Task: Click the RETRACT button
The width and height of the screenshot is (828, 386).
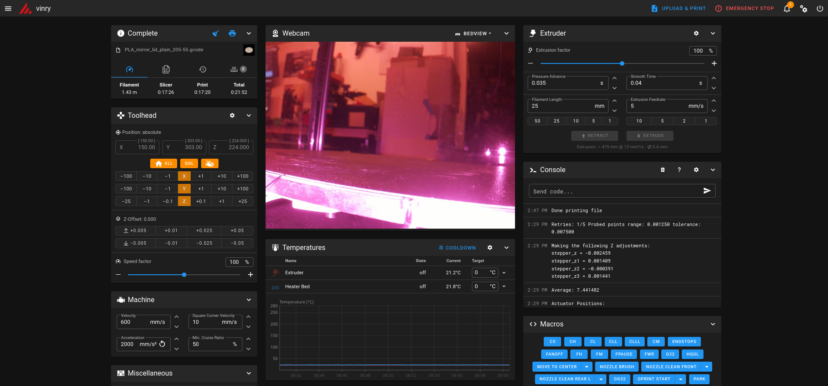Action: pyautogui.click(x=595, y=136)
